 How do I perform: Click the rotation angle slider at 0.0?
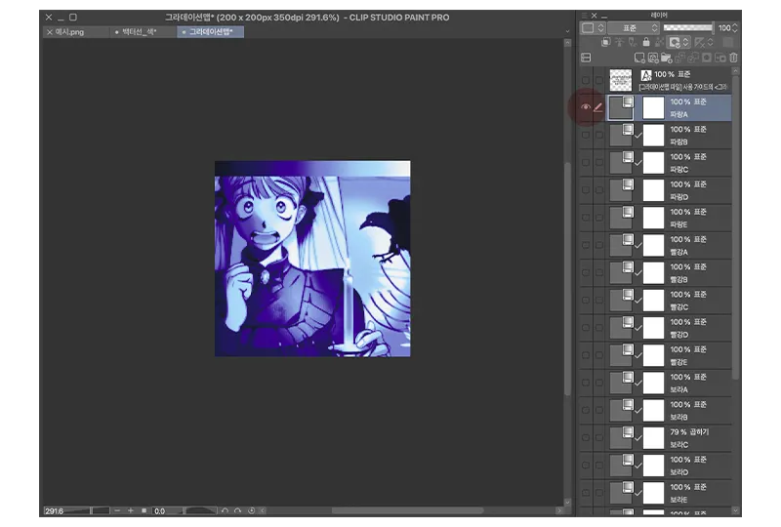(x=185, y=510)
